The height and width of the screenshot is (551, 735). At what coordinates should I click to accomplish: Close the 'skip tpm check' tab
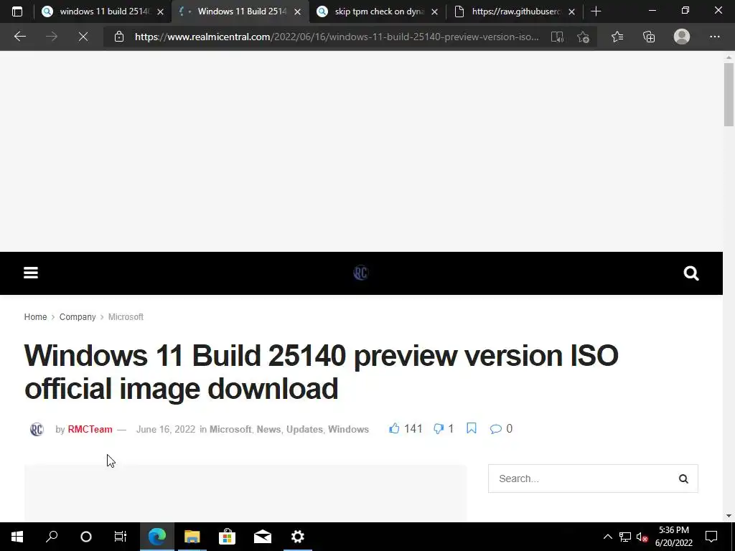pyautogui.click(x=434, y=11)
